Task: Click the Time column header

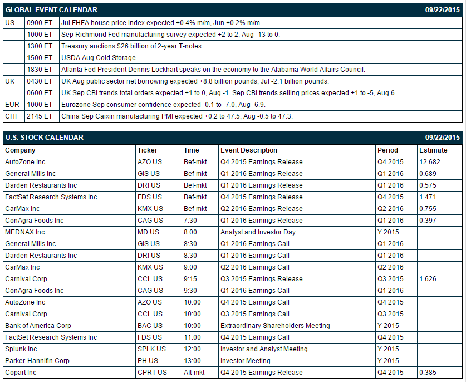Action: [192, 150]
